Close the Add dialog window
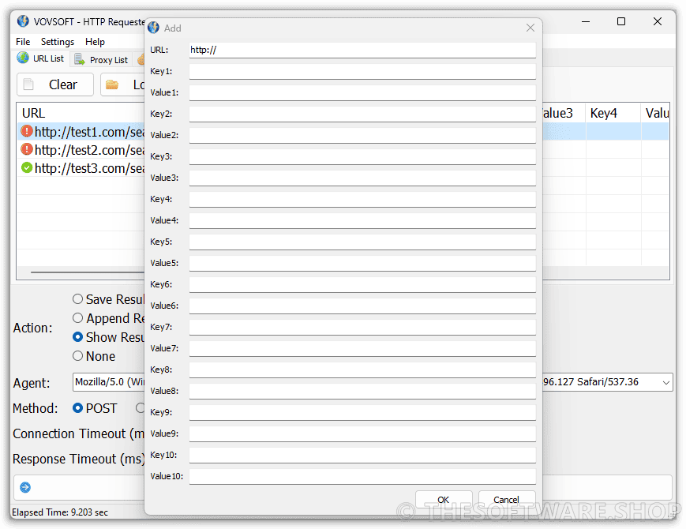This screenshot has height=529, width=686. point(530,28)
